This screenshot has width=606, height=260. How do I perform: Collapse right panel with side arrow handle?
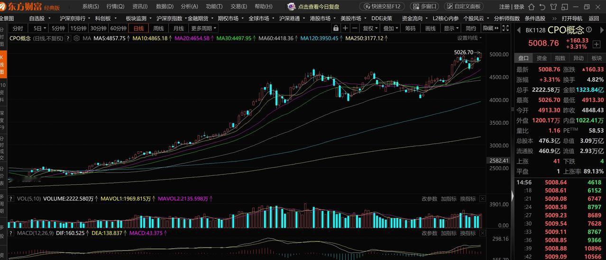click(512, 196)
